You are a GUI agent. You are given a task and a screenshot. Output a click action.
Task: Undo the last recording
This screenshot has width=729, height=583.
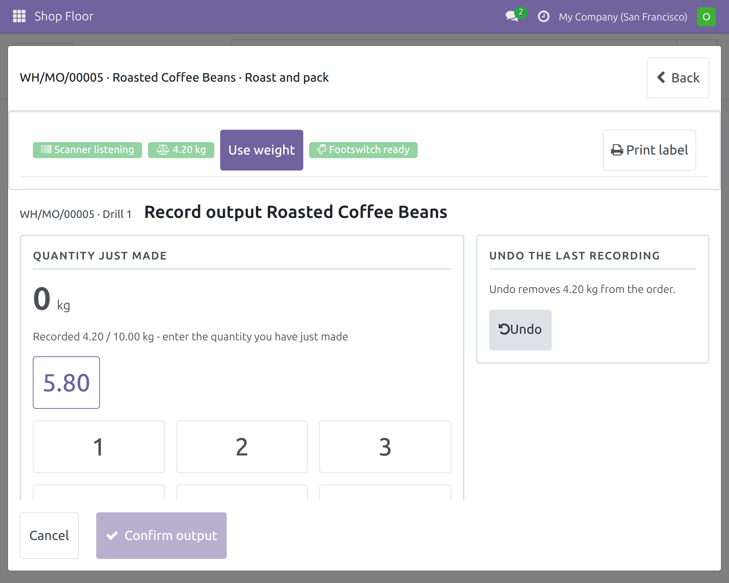[521, 330]
